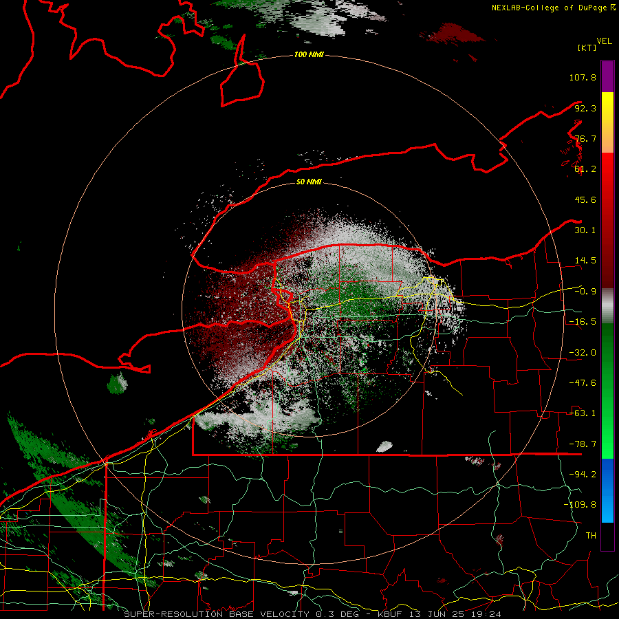Click the -0.9 scale value
The image size is (619, 619).
585,292
